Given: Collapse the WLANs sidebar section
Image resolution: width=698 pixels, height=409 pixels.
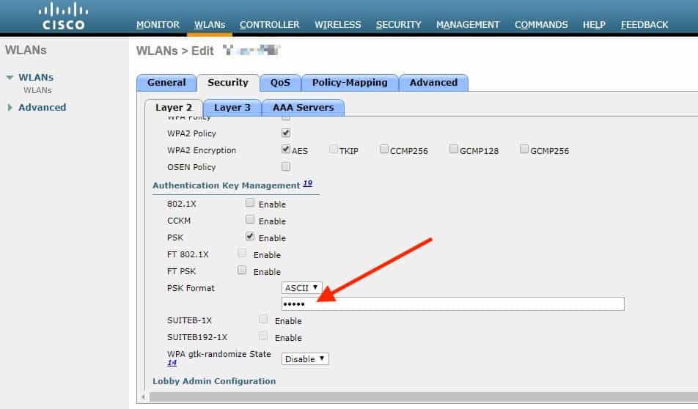Looking at the screenshot, I should pos(10,78).
